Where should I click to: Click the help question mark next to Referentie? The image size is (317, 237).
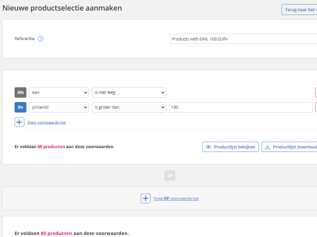click(40, 39)
